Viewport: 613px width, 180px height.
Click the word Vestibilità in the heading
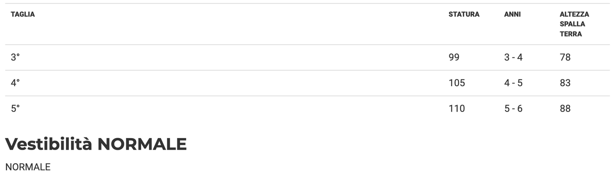coord(48,145)
